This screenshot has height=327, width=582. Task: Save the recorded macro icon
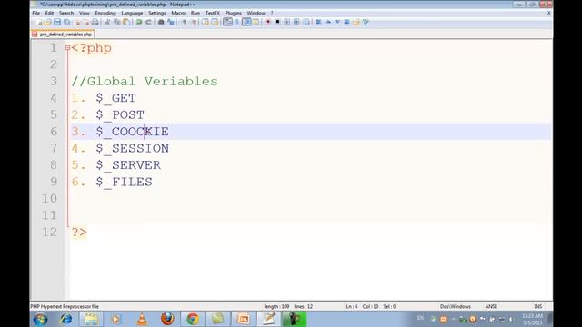tap(306, 22)
